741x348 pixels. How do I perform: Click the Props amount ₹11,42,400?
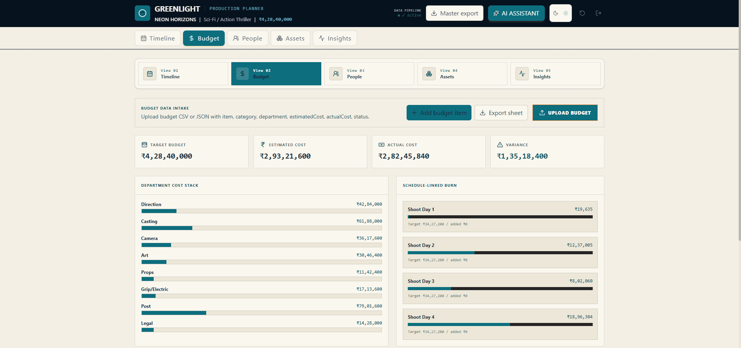[369, 272]
